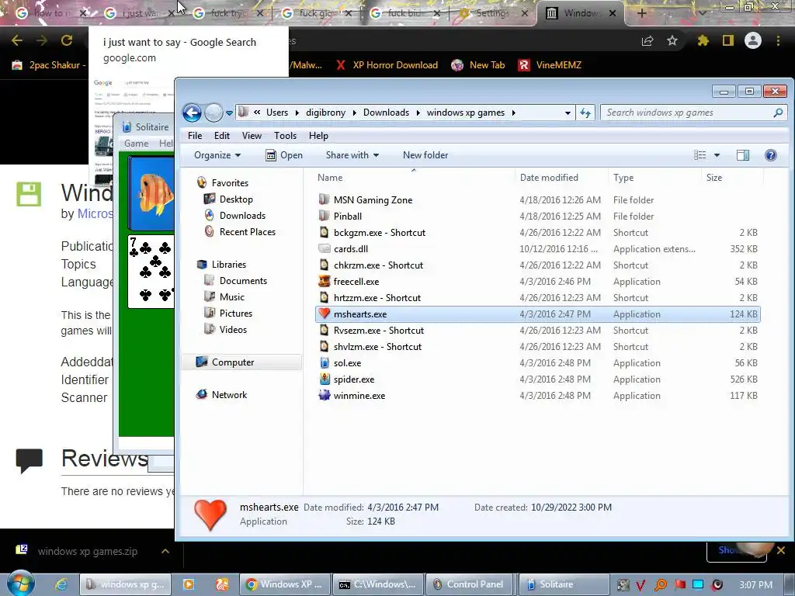Screen dimensions: 795x596
Task: Click the Explorer Back arrow button
Action: click(193, 113)
